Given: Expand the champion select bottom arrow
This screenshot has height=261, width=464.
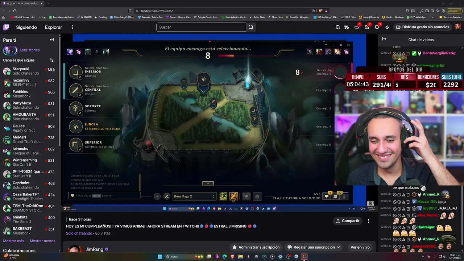Looking at the screenshot, I should pyautogui.click(x=208, y=183).
